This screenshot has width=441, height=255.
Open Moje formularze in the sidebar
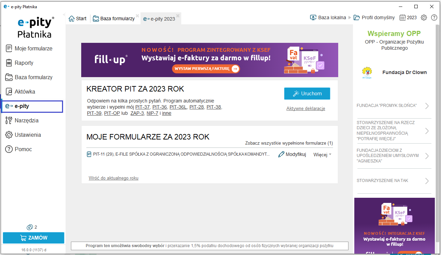point(29,48)
